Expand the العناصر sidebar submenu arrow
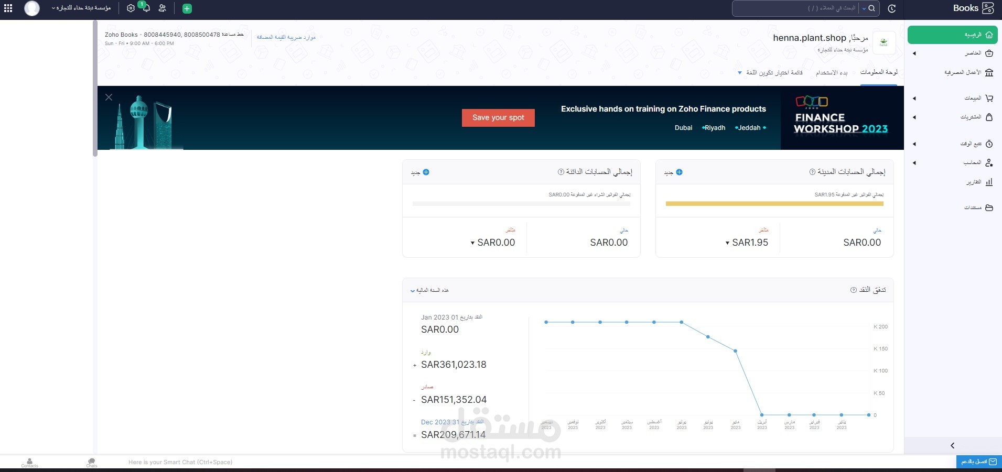 914,53
